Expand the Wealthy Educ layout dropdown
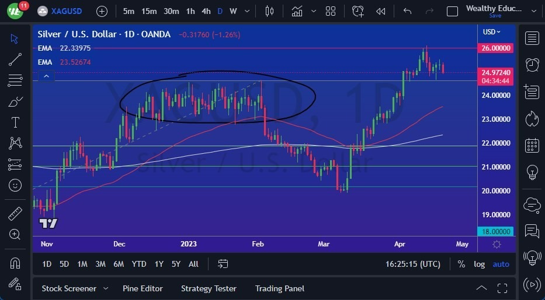Viewport: 545px width, 300px height. click(x=534, y=11)
